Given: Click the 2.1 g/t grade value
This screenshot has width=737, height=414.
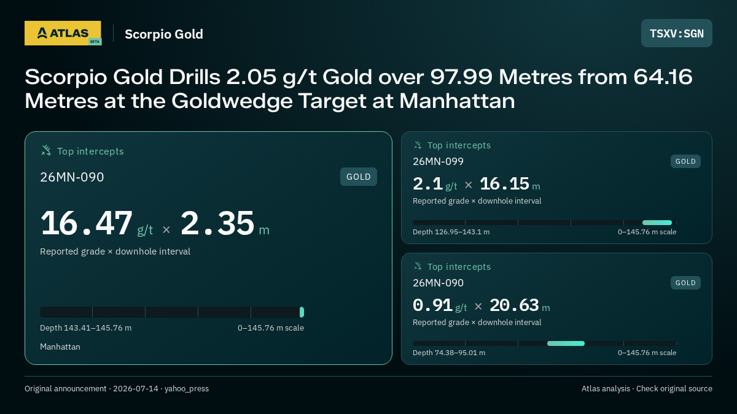Looking at the screenshot, I should [x=435, y=184].
